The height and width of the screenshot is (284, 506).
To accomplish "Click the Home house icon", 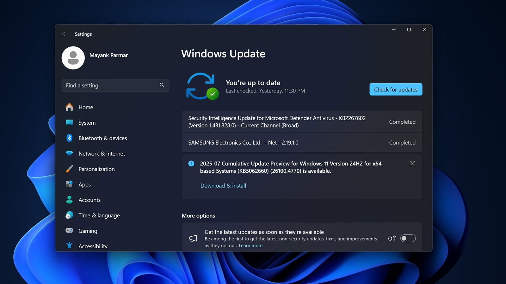I will pos(69,107).
